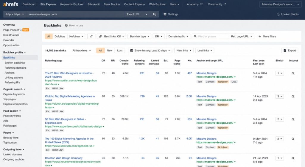Open the More menu in top navigation
This screenshot has height=167, width=305.
pyautogui.click(x=174, y=4)
